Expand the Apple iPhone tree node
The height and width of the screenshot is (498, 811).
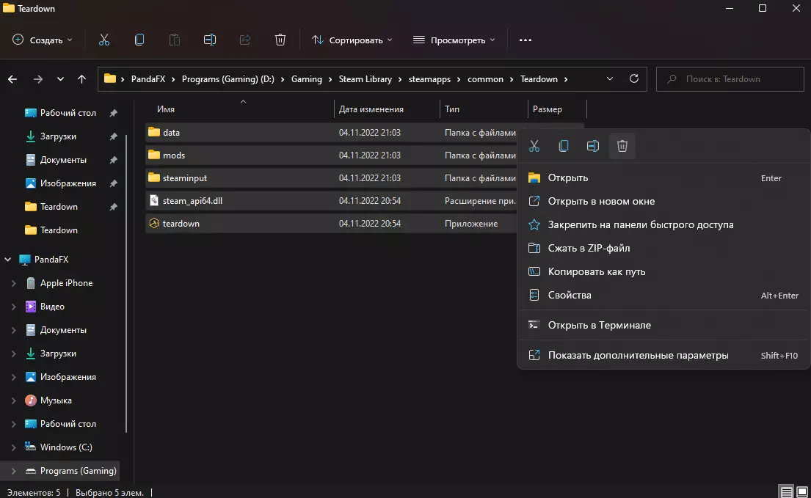point(12,283)
